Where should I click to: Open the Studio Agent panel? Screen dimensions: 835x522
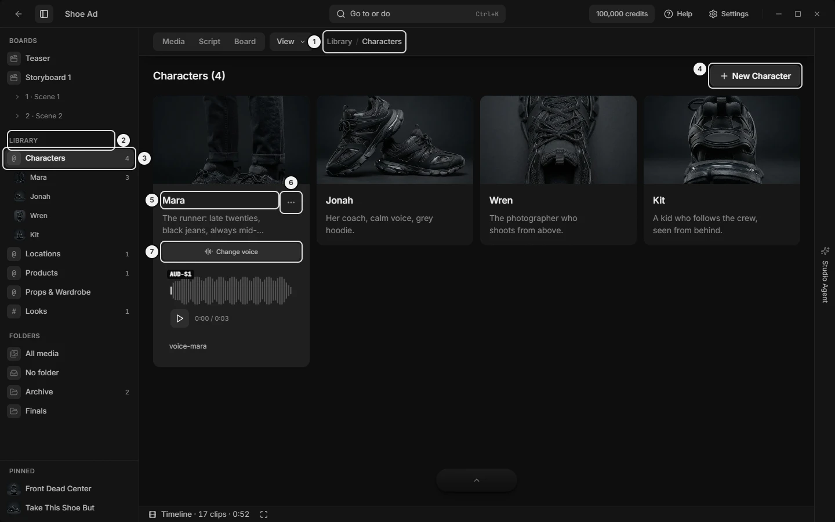[x=825, y=275]
